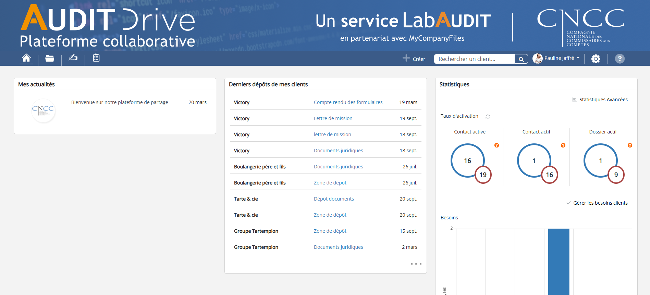The width and height of the screenshot is (650, 295).
Task: Focus the Rechercher un client search field
Action: point(474,59)
